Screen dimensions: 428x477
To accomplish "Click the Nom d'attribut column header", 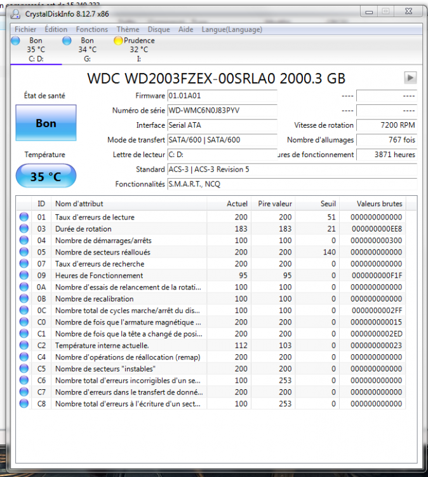I will (129, 204).
